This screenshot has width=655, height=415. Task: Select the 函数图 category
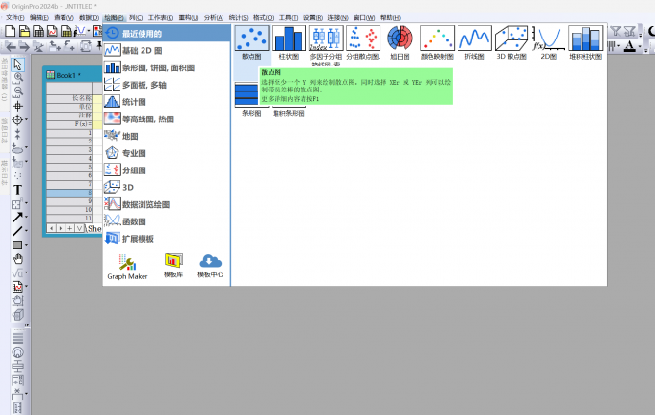click(x=167, y=221)
